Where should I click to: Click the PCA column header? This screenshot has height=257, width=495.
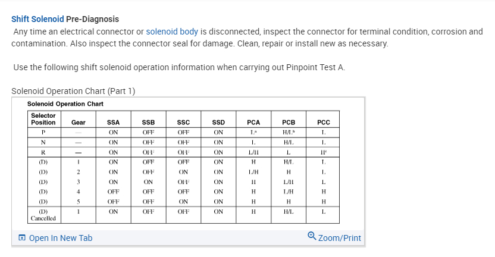[x=253, y=123]
